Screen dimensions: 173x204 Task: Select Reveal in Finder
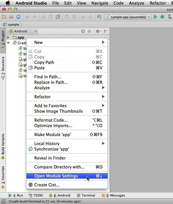[67, 158]
